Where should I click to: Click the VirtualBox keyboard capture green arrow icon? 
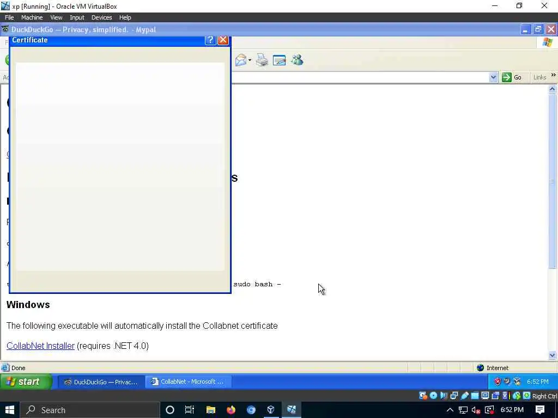(527, 396)
